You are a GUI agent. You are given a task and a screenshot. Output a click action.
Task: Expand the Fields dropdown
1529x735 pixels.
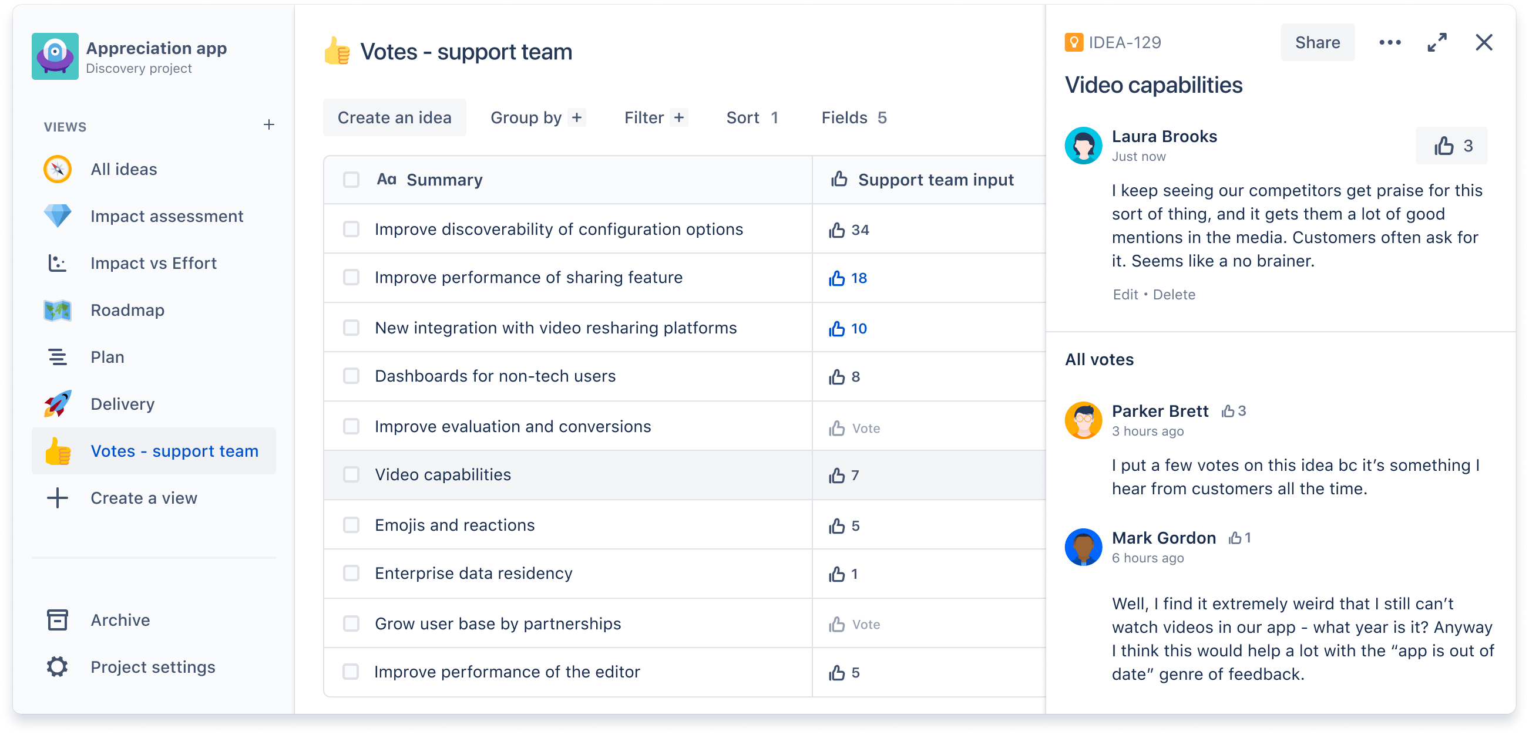[852, 118]
